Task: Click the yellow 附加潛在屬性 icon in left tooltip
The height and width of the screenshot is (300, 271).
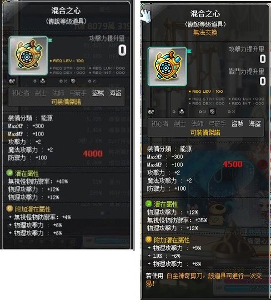Action: pos(9,208)
